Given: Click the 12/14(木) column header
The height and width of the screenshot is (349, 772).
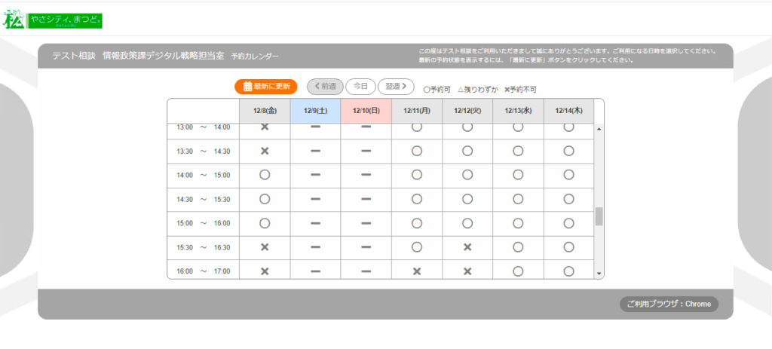Looking at the screenshot, I should [x=568, y=112].
